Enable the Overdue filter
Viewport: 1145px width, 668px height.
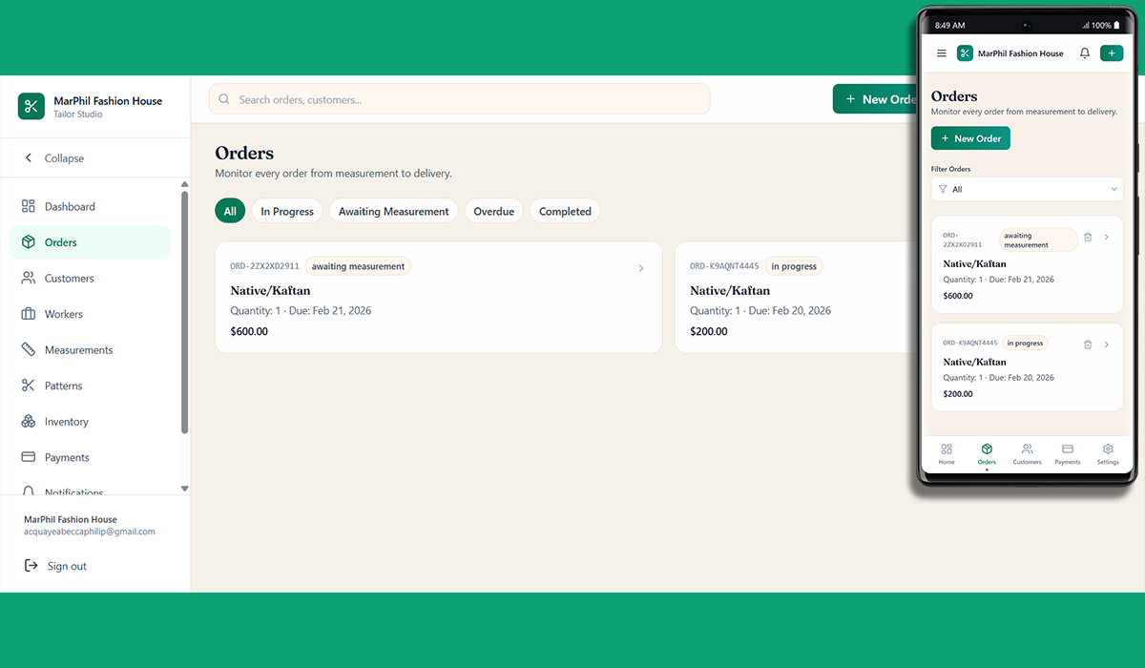point(493,210)
